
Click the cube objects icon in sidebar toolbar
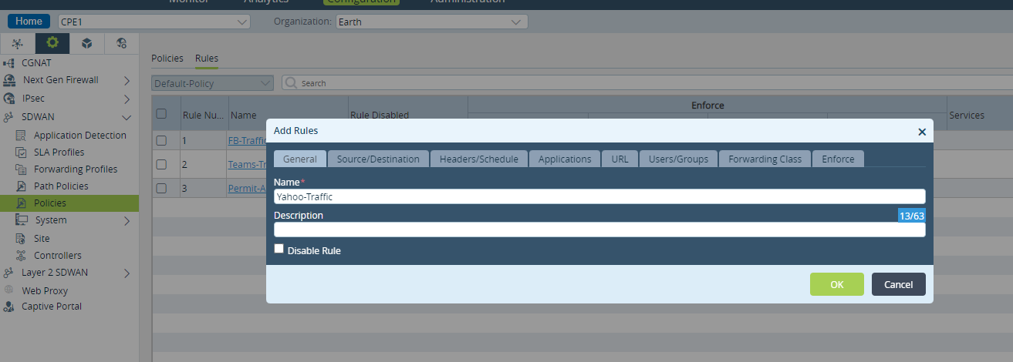86,43
